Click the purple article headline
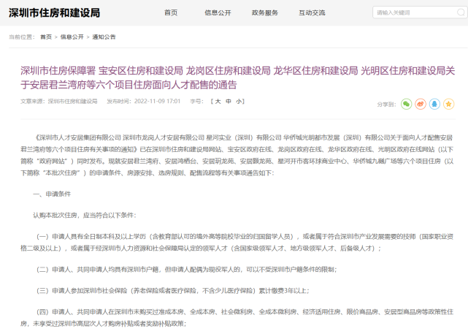 [x=237, y=77]
